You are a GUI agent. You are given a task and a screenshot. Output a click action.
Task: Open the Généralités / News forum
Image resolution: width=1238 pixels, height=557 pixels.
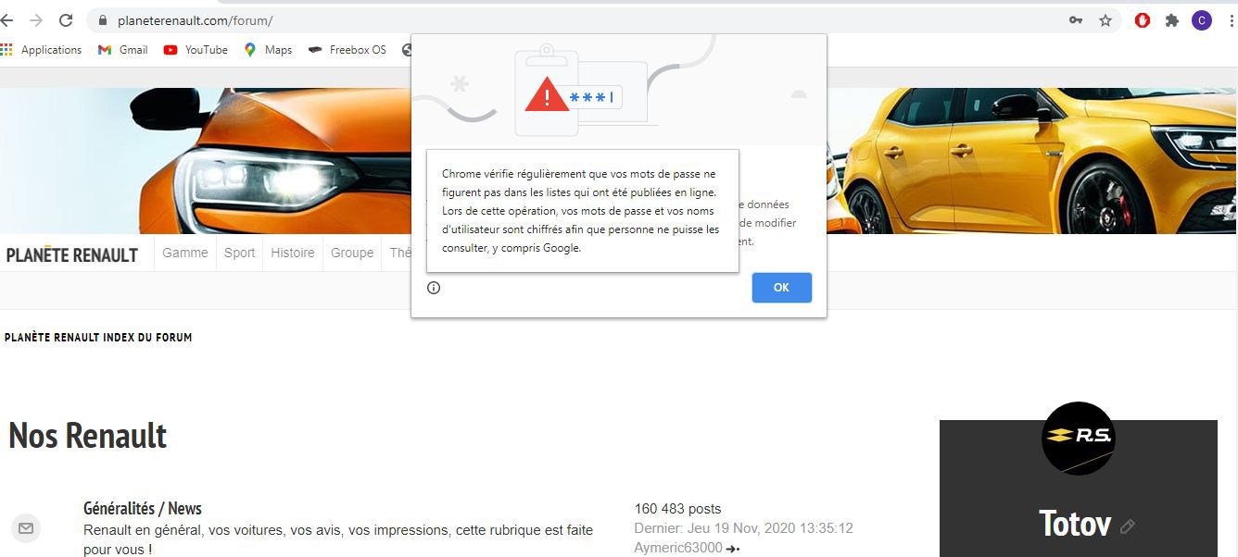click(143, 508)
